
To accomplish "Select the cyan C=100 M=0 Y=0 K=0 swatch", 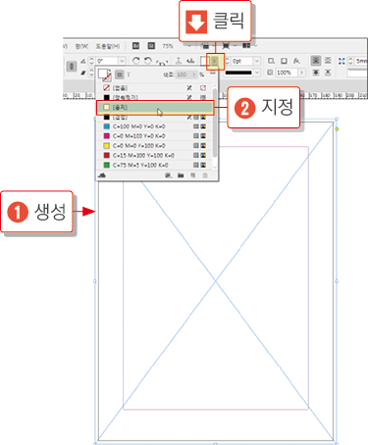I will [x=155, y=126].
